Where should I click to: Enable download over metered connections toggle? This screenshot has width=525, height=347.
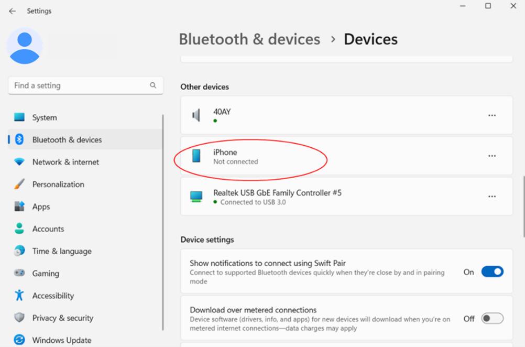point(492,318)
